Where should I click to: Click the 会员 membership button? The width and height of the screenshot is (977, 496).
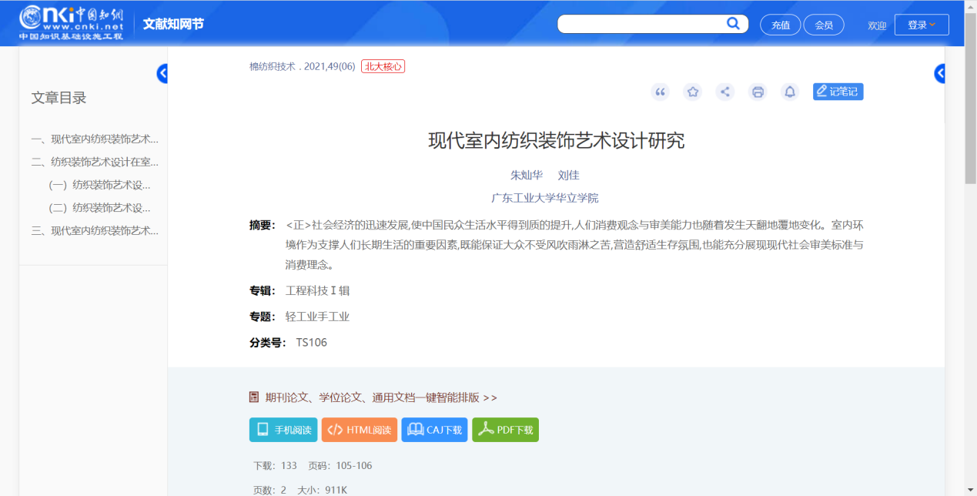[x=824, y=25]
